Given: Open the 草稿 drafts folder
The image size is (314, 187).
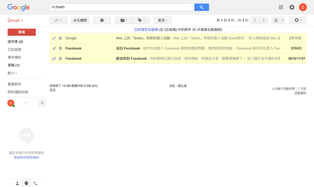Looking at the screenshot, I should 14,65.
